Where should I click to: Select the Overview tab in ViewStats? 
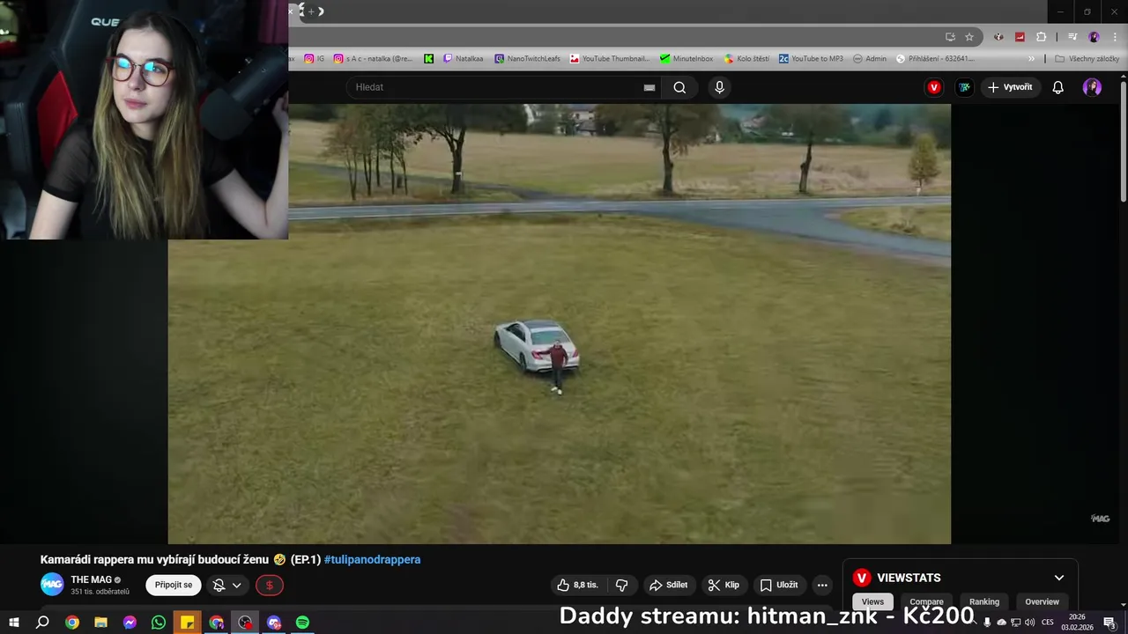click(x=1042, y=601)
